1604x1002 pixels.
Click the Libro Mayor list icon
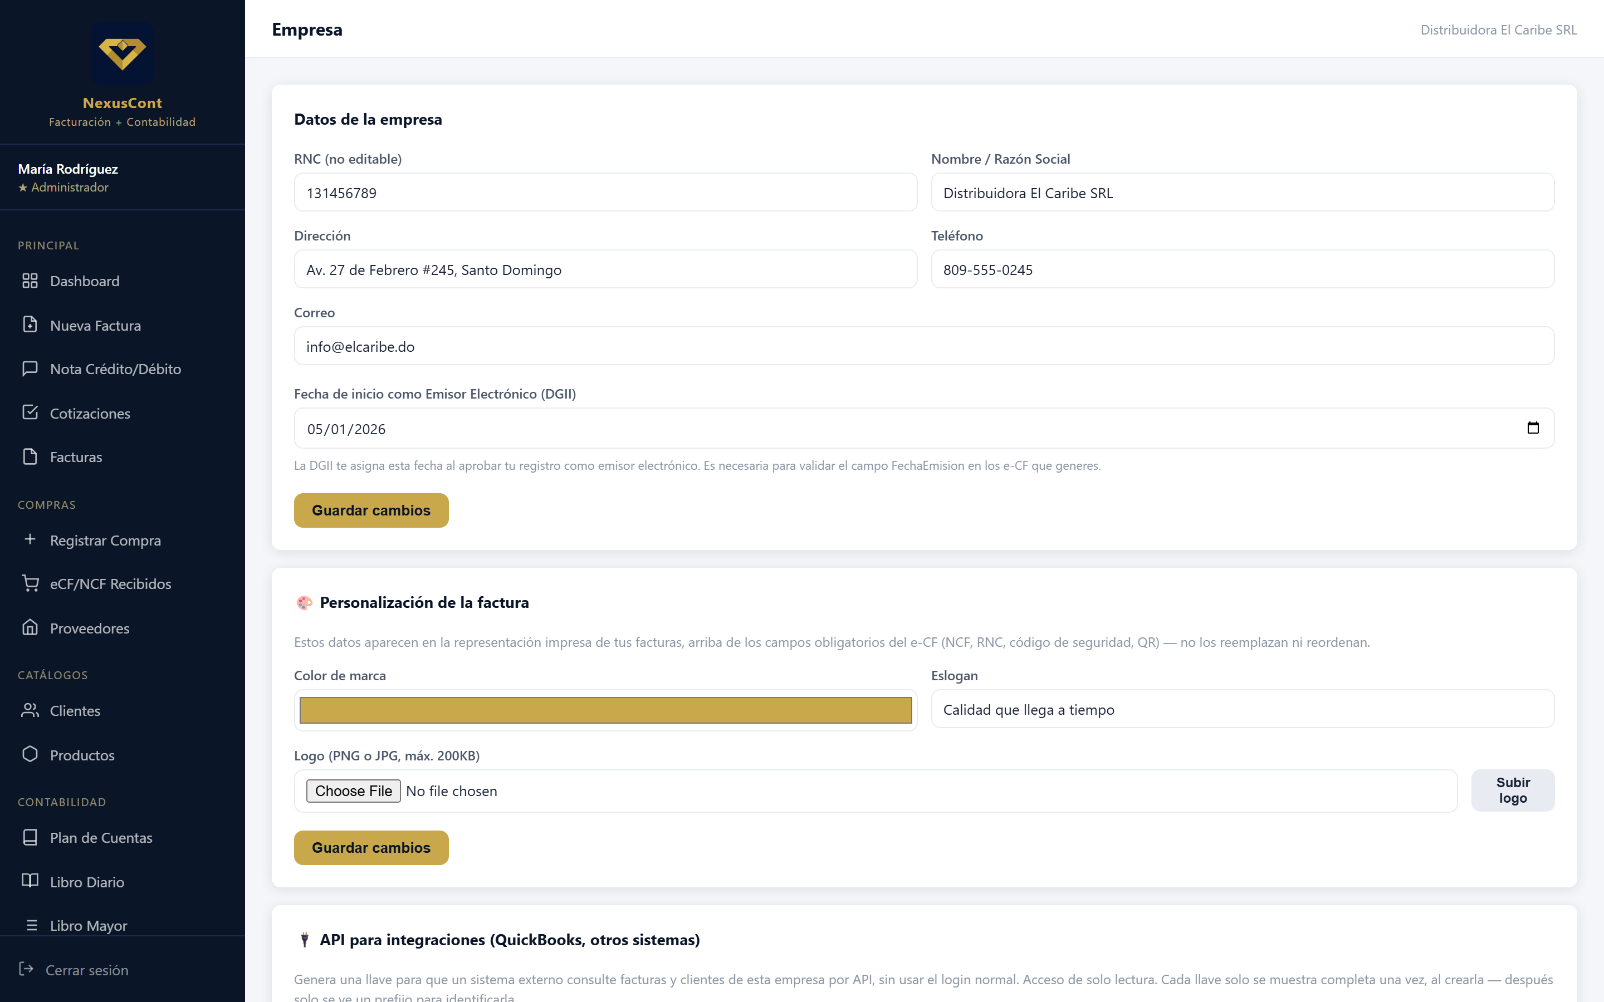[31, 925]
